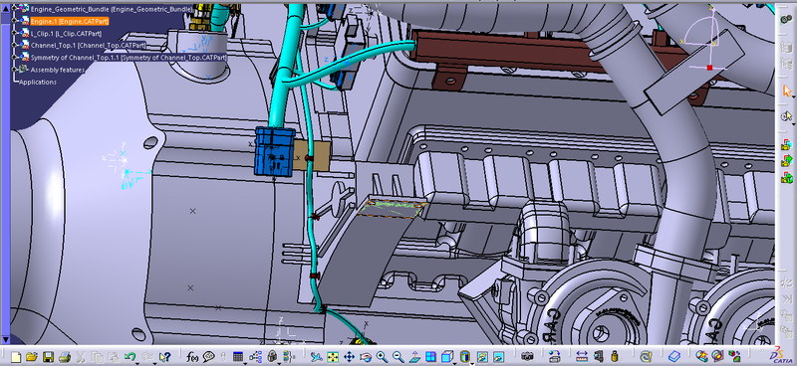Click the Applications node in tree
797x366 pixels.
[x=38, y=83]
